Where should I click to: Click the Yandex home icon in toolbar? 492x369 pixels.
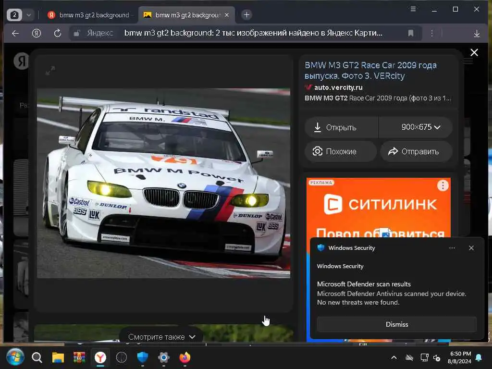click(37, 33)
